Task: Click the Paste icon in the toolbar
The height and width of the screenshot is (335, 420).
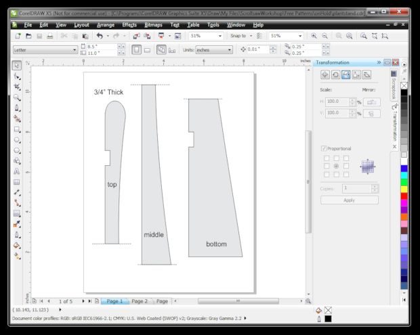Action: (x=85, y=36)
